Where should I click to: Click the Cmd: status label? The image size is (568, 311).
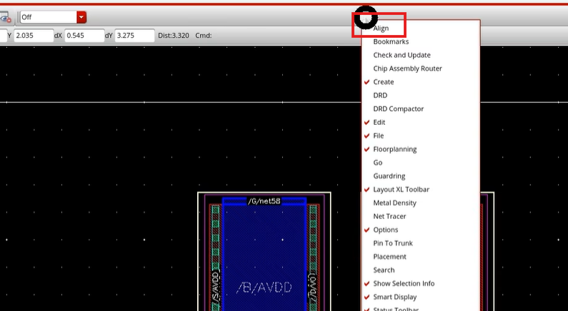pos(204,36)
